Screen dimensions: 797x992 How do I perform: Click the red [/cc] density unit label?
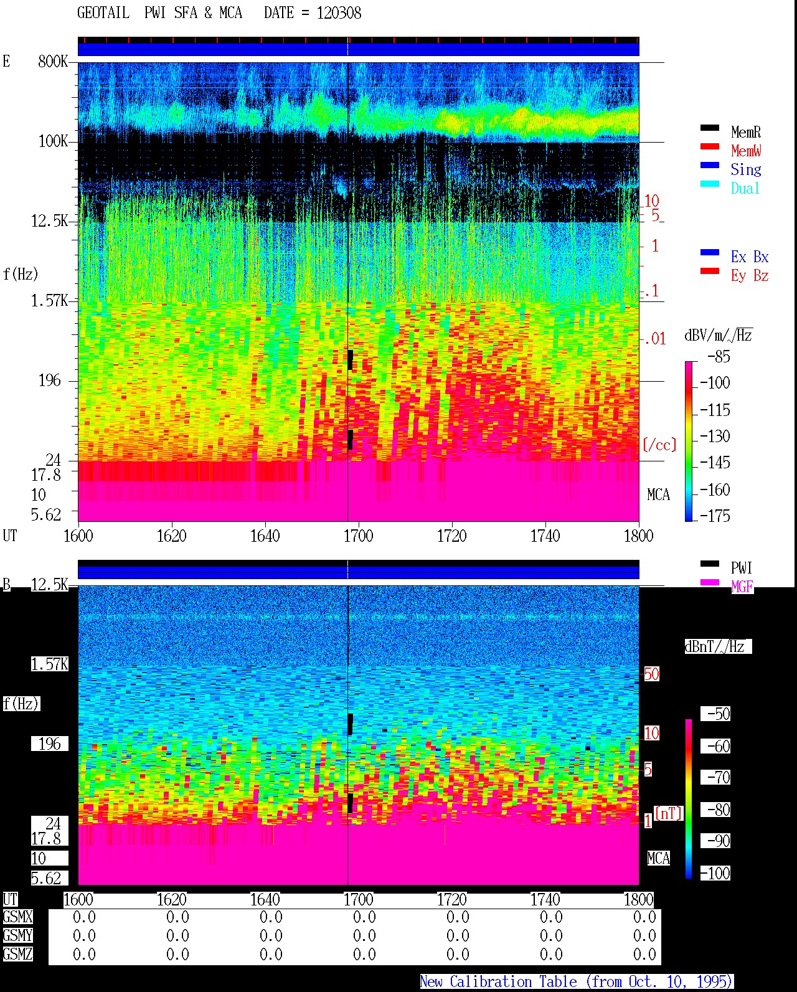click(659, 445)
